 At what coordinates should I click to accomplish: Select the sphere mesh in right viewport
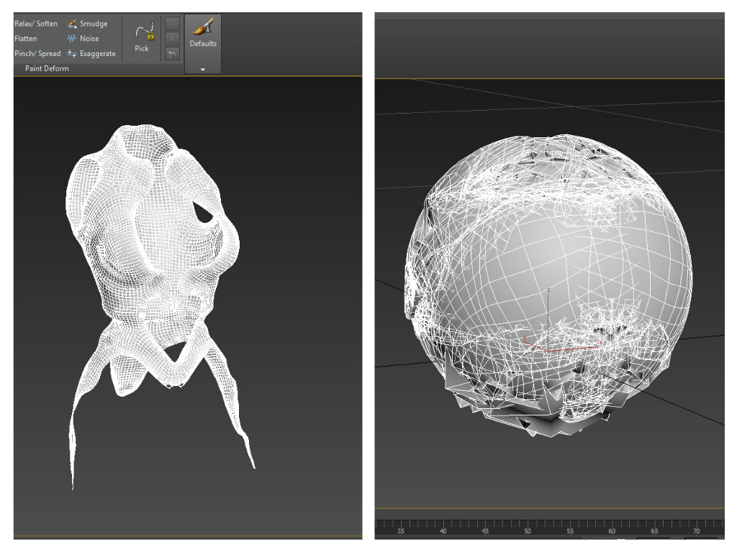click(x=548, y=286)
